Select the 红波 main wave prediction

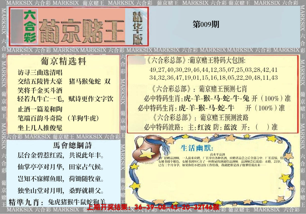[x=204, y=127]
